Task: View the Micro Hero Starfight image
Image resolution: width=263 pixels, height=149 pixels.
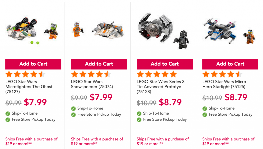Action: coord(229,32)
